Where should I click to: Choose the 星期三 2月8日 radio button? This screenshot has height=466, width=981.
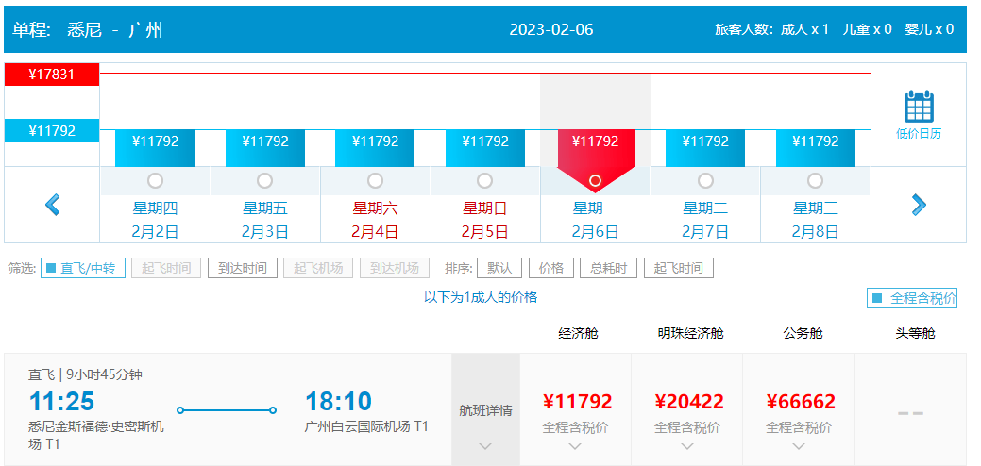tap(815, 180)
